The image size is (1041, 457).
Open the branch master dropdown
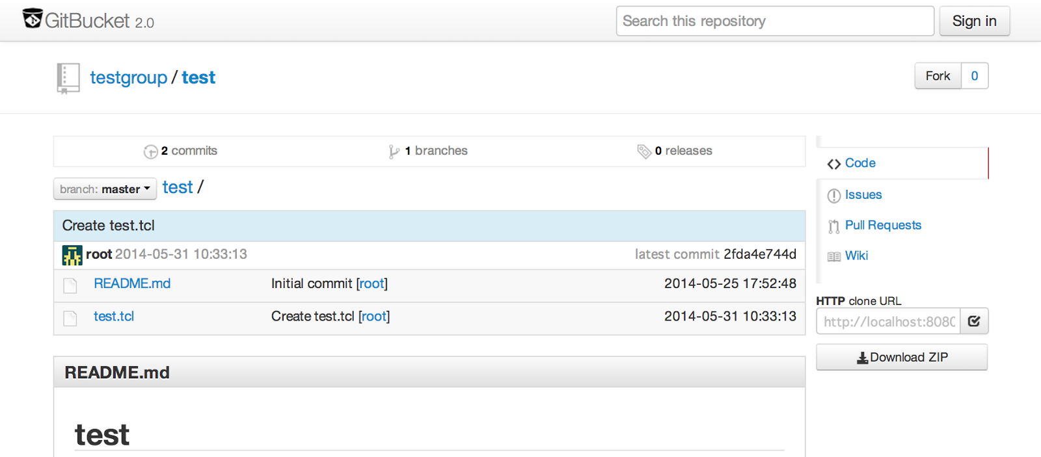tap(105, 189)
